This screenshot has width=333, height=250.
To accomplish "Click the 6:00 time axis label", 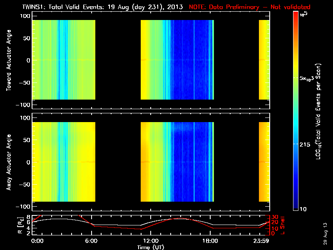I will pos(91,241).
